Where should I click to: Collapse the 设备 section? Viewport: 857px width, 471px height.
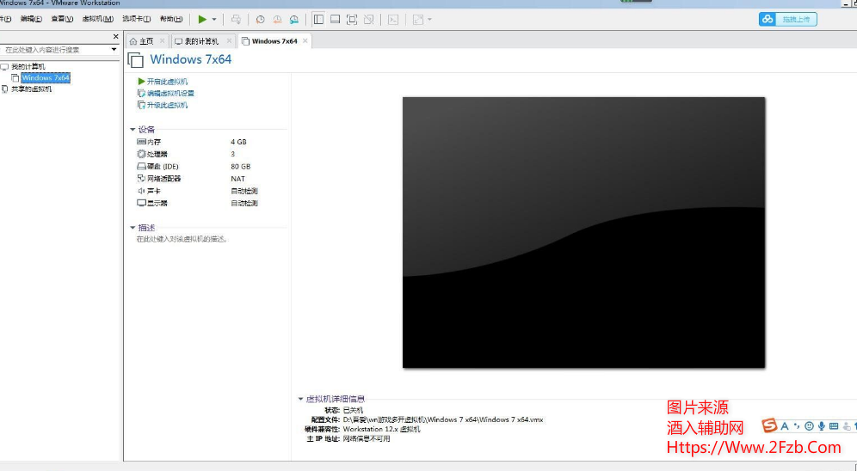pos(133,130)
